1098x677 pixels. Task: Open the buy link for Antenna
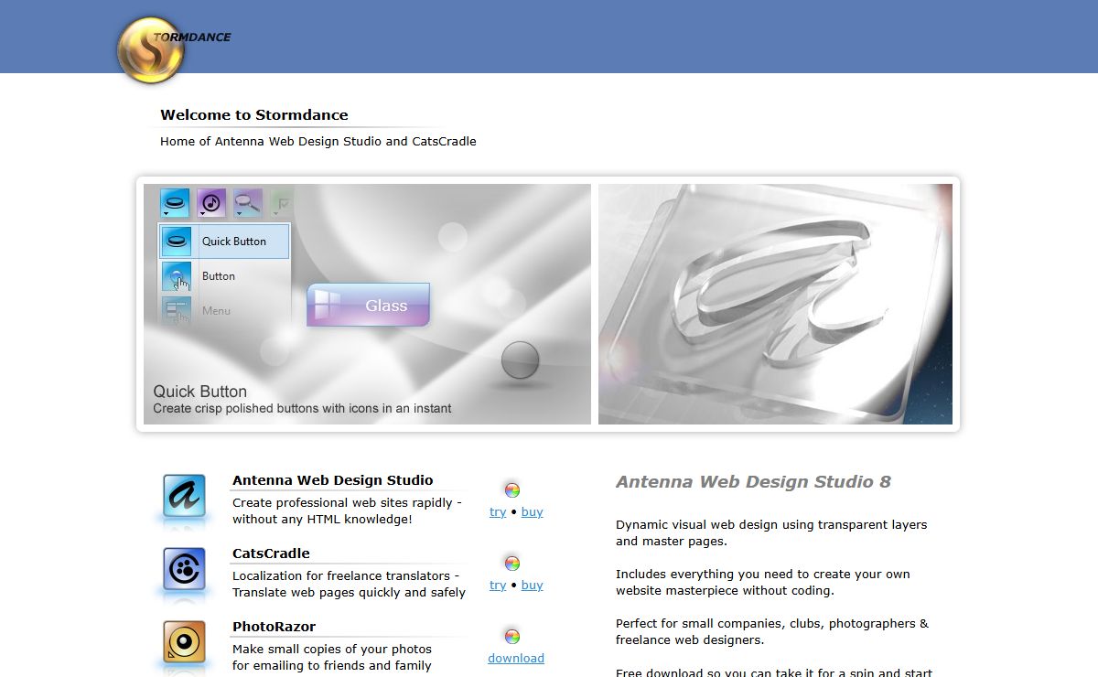pyautogui.click(x=532, y=512)
